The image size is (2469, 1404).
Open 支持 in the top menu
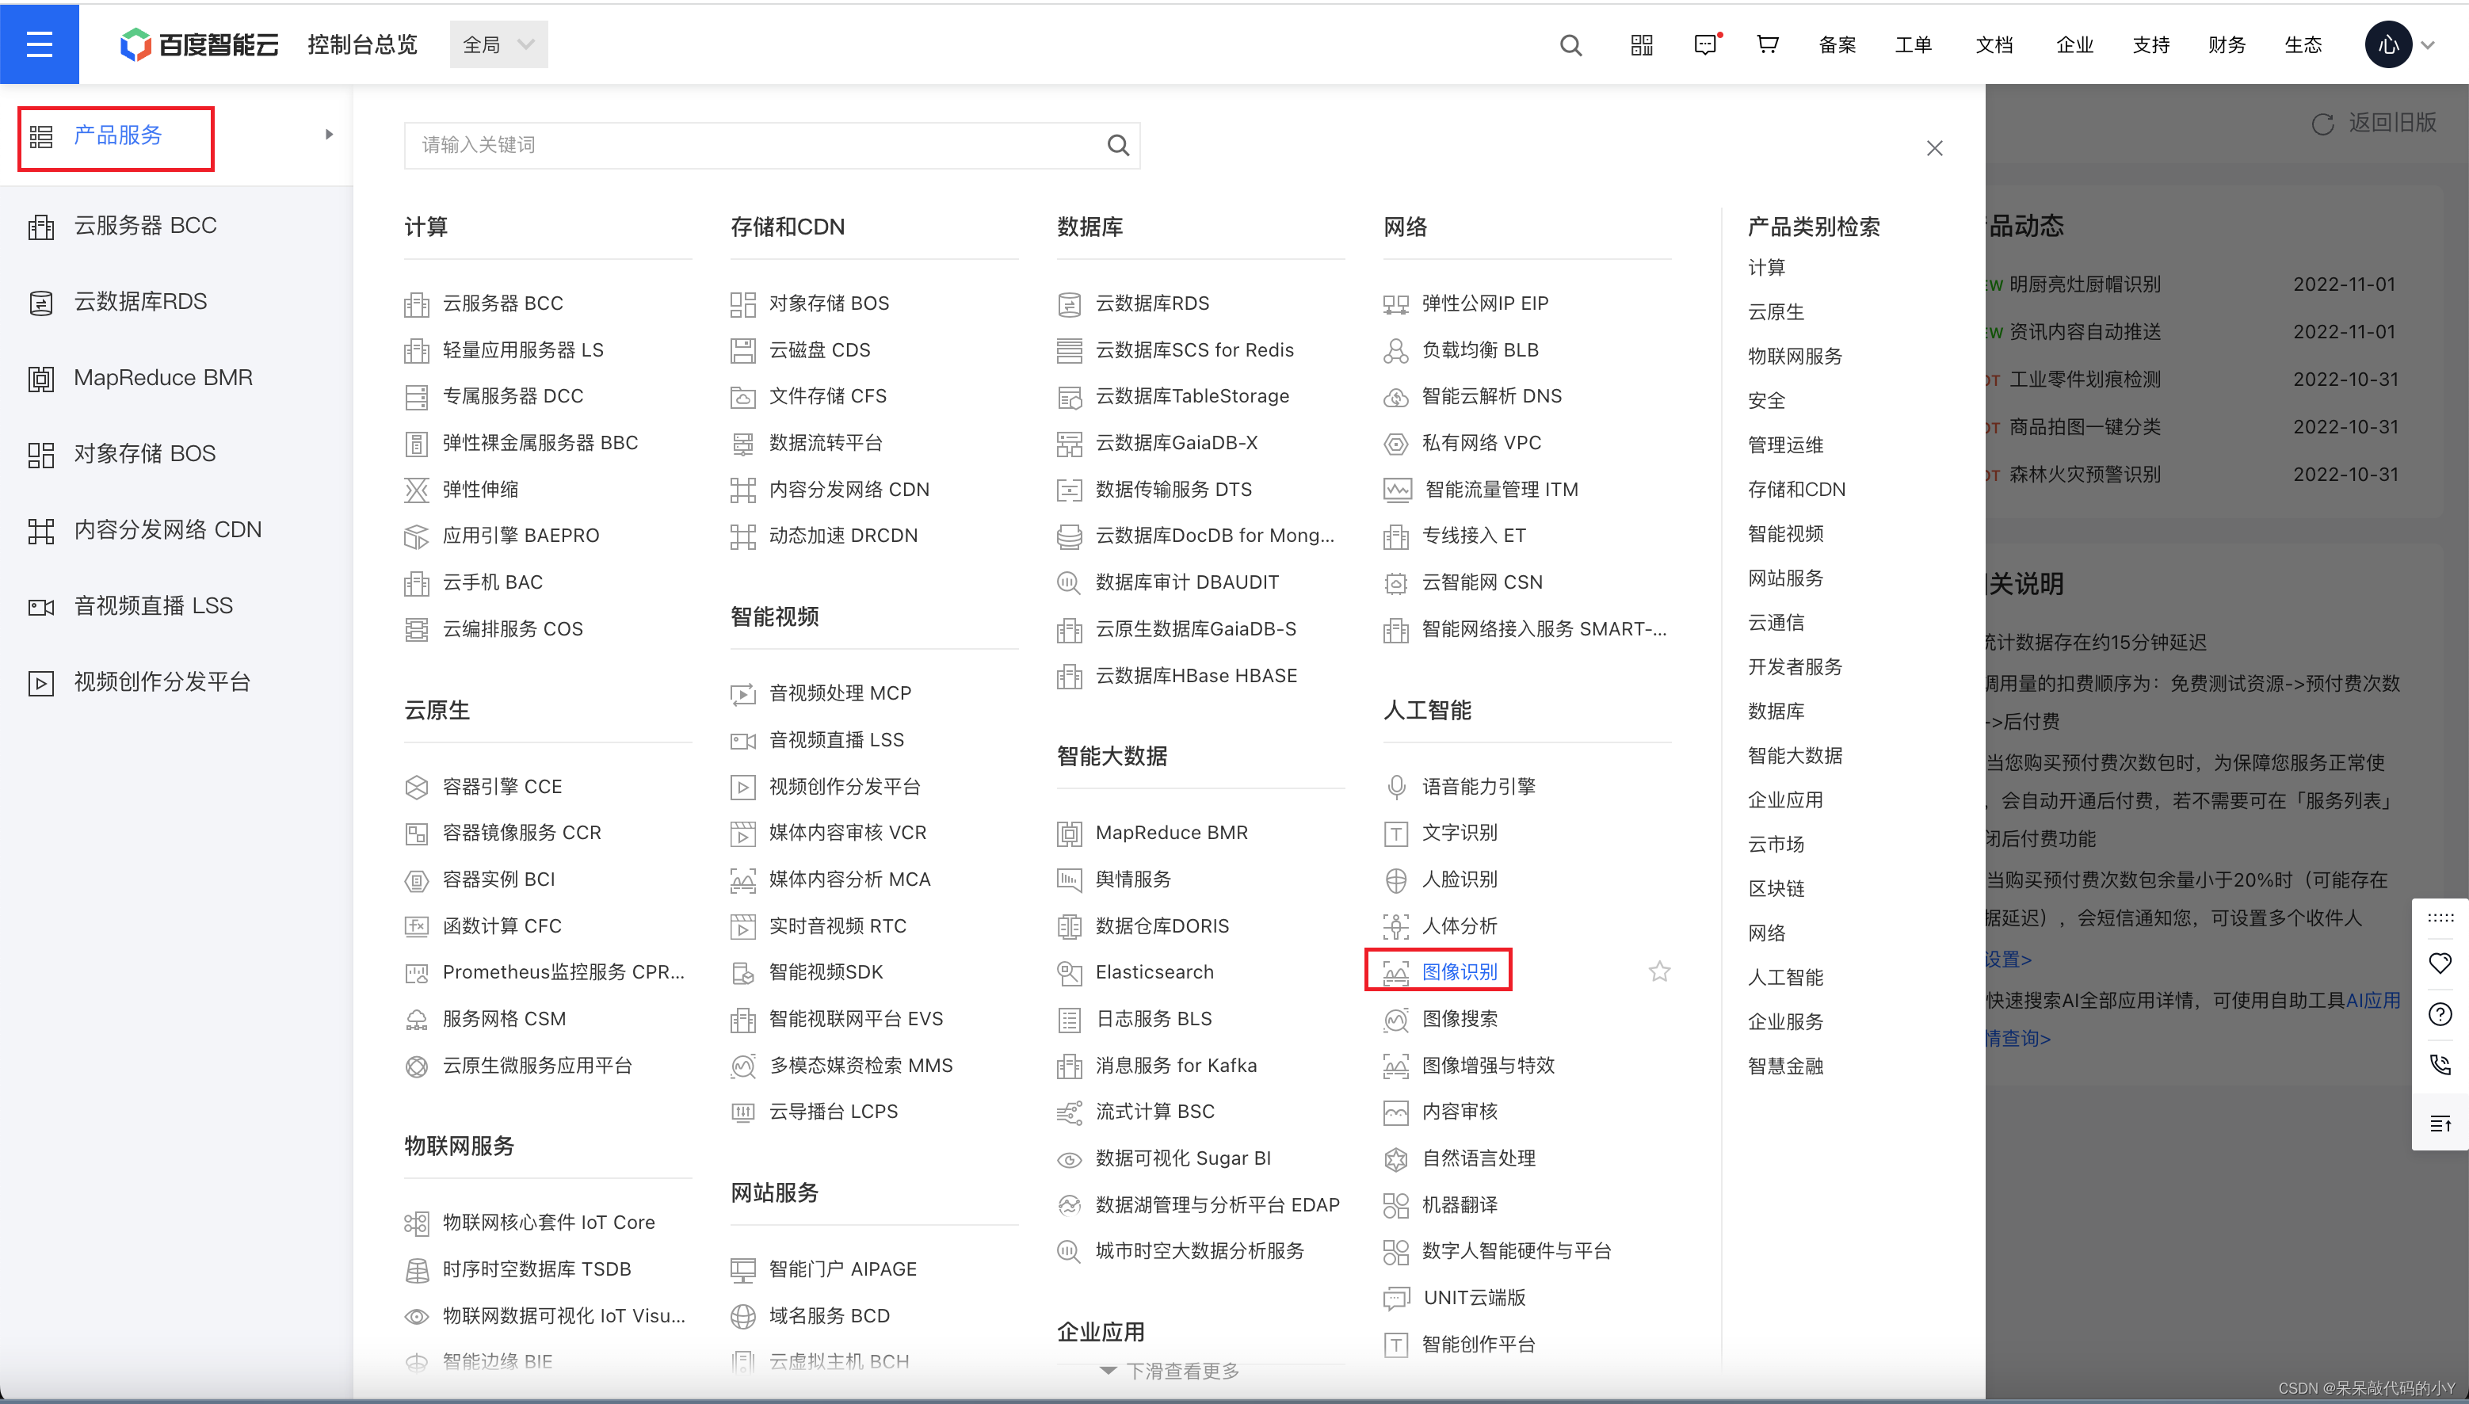2150,44
